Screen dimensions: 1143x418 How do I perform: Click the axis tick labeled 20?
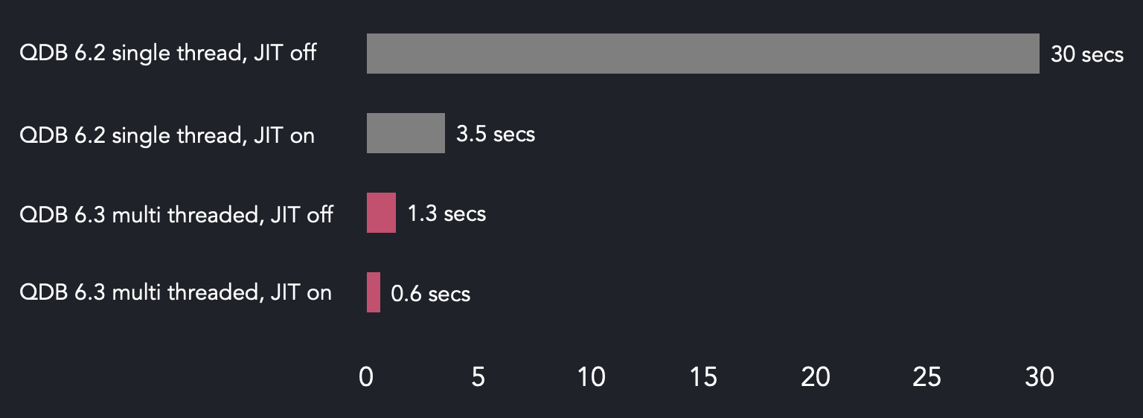816,378
